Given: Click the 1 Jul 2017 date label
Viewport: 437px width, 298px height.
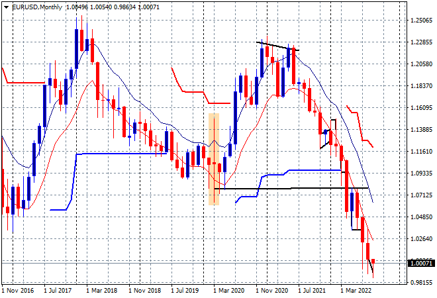Looking at the screenshot, I should pyautogui.click(x=58, y=291).
